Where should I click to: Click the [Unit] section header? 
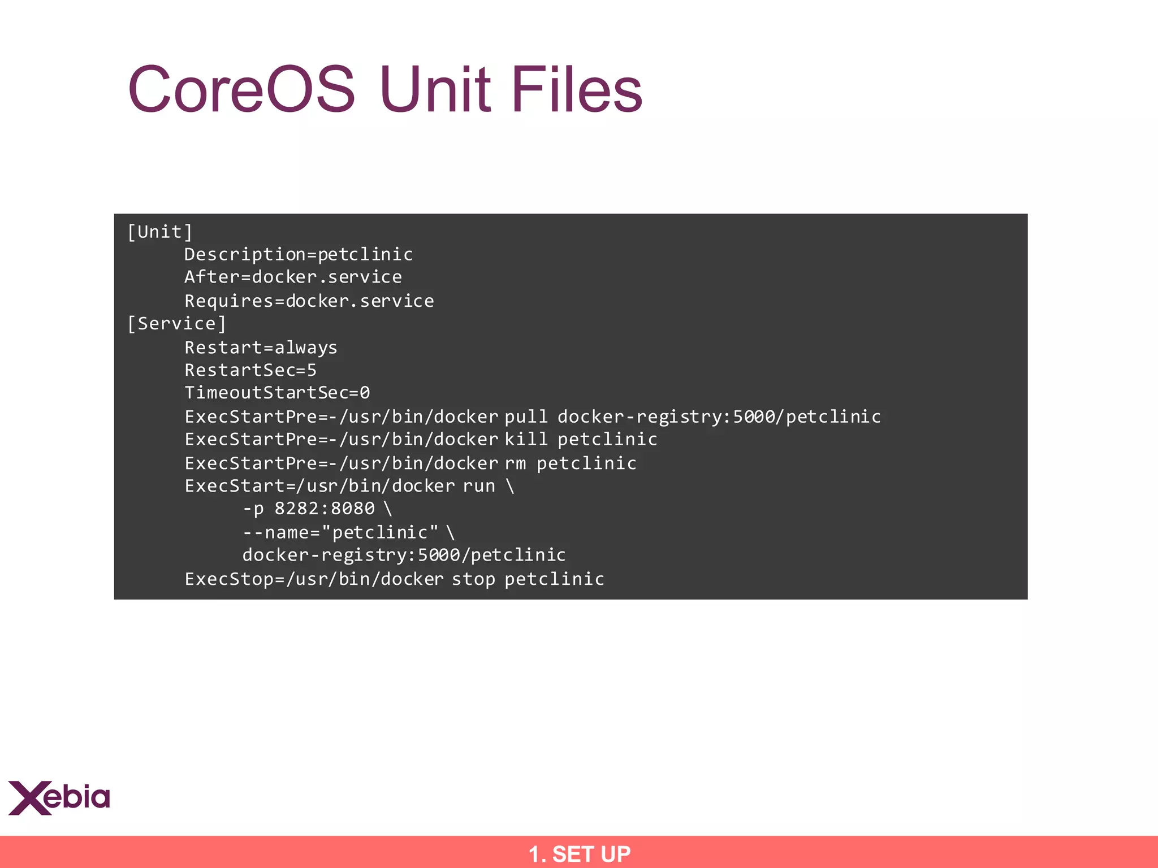point(160,232)
